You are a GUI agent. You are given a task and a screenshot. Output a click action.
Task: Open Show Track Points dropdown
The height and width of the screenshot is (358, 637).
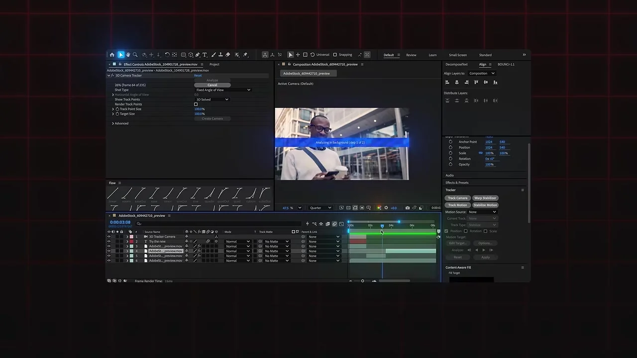212,99
